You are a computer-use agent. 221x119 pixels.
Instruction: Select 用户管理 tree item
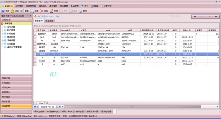pyautogui.click(x=11, y=30)
